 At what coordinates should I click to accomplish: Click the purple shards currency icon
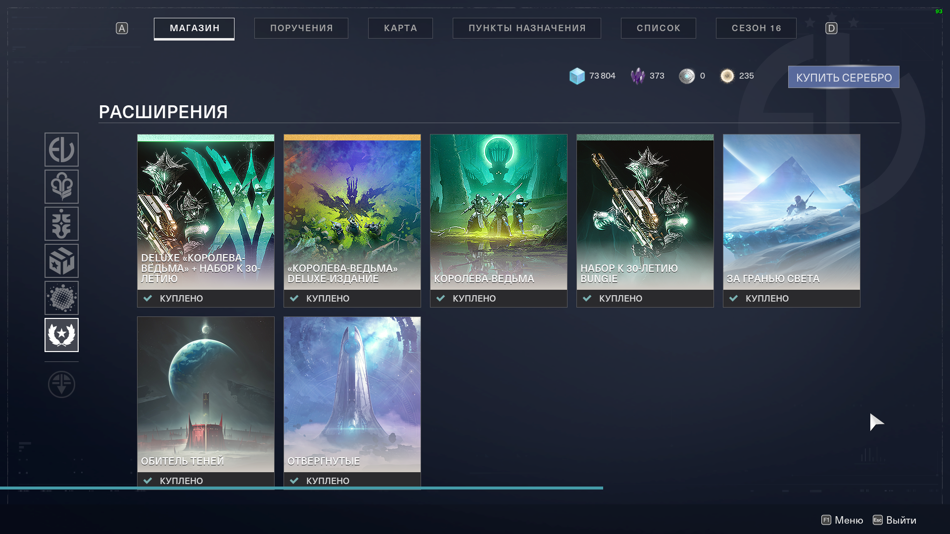click(637, 75)
